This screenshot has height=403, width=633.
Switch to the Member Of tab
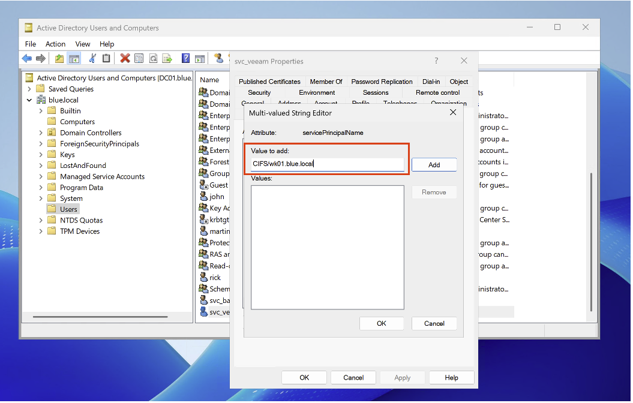(326, 82)
